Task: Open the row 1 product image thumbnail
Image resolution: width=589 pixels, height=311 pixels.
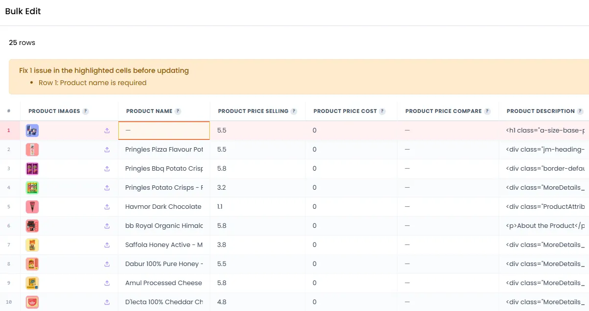Action: click(x=32, y=131)
